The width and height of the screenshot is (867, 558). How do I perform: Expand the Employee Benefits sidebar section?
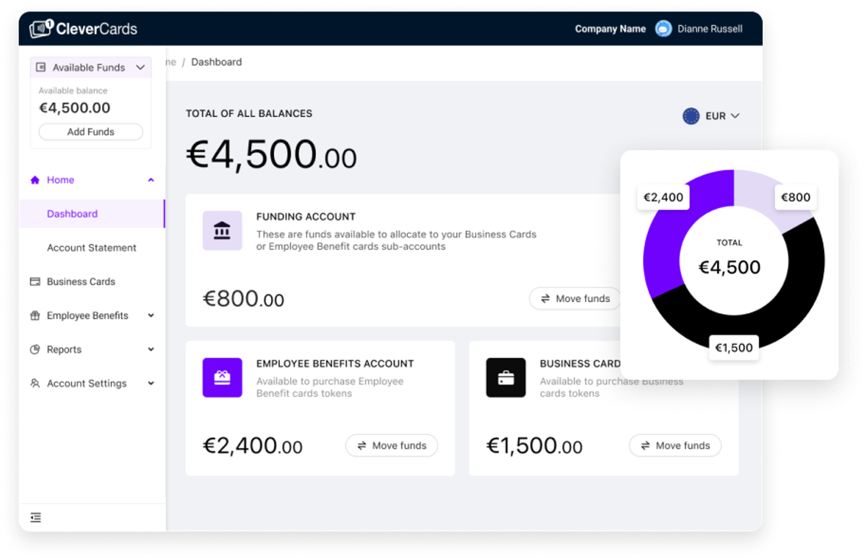point(150,316)
